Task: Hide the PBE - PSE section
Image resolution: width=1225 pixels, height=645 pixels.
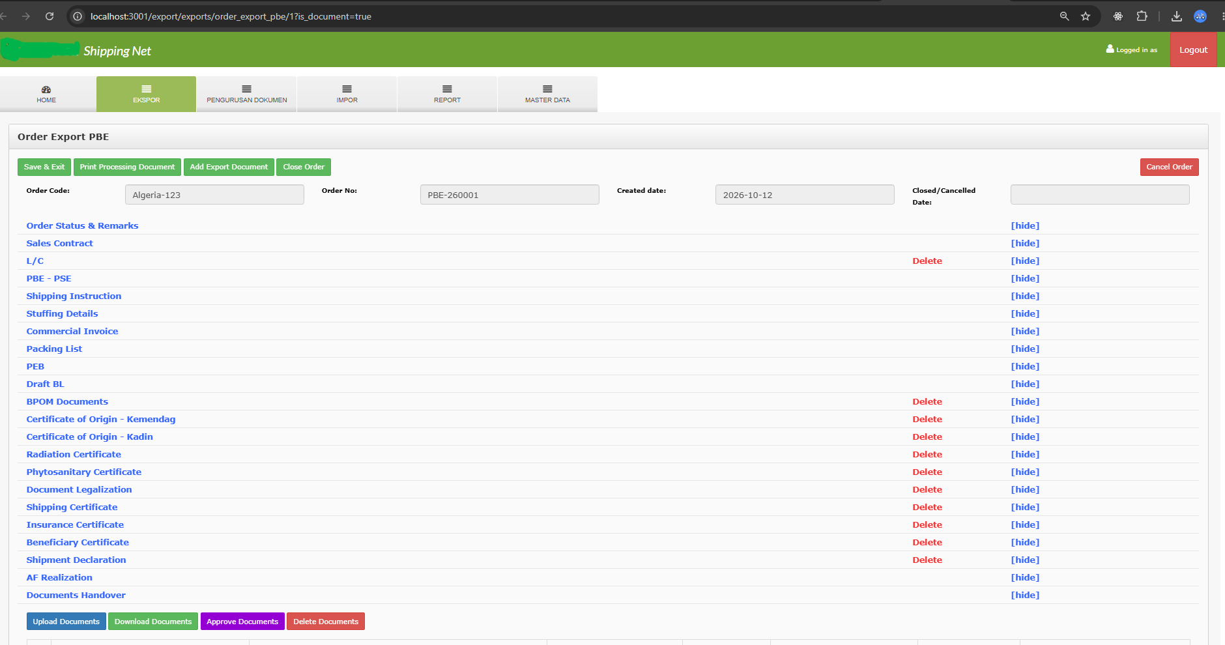Action: 1025,278
